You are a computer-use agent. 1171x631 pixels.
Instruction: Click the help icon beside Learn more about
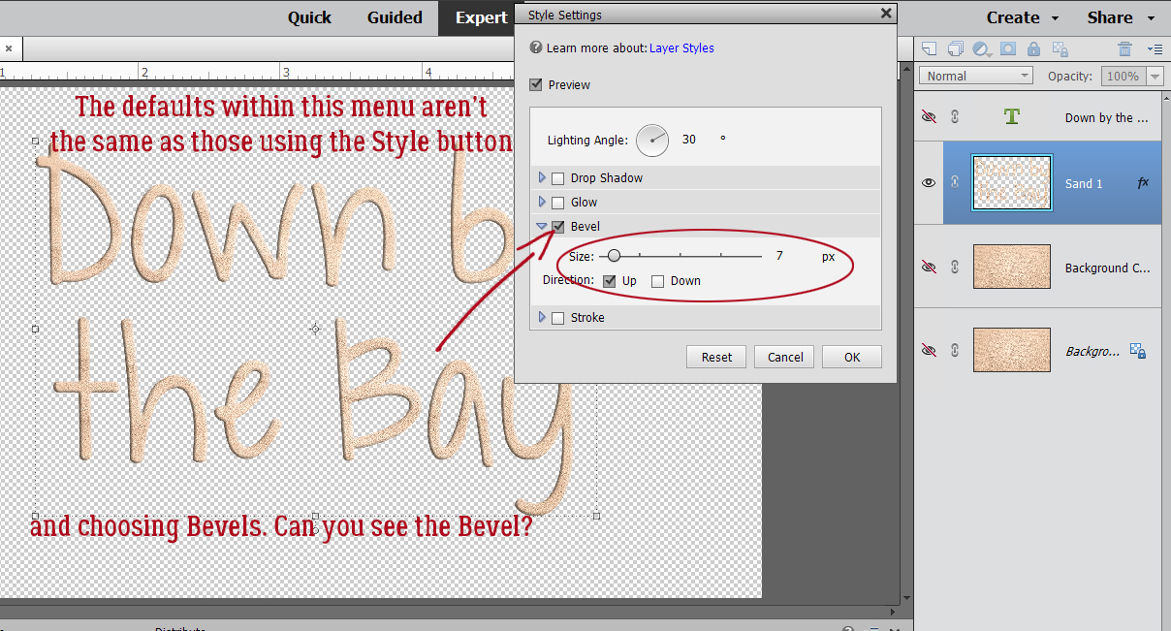coord(536,47)
